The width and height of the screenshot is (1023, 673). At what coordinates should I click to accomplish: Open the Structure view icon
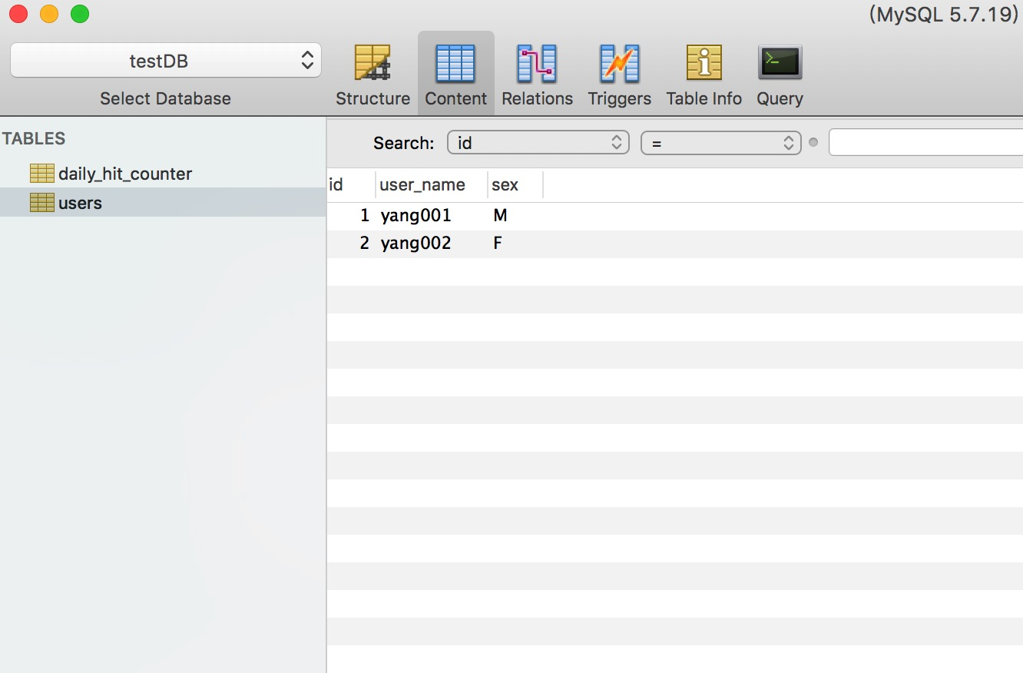[x=372, y=63]
